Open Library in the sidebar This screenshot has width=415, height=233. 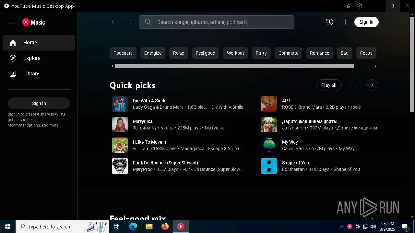(x=39, y=74)
